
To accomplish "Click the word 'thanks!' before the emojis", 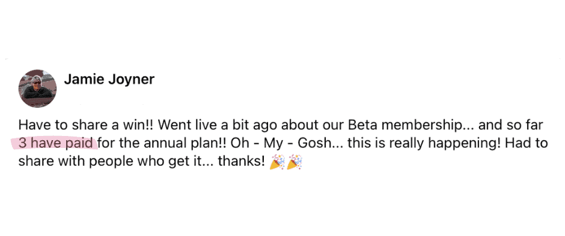I will pos(241,162).
